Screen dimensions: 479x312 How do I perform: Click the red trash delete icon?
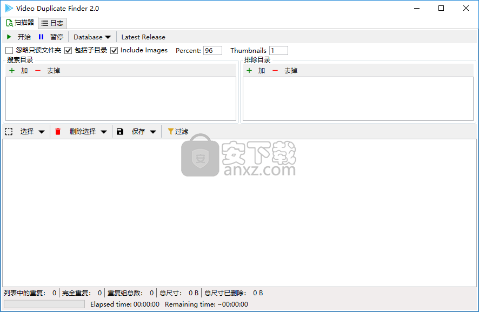click(x=58, y=132)
